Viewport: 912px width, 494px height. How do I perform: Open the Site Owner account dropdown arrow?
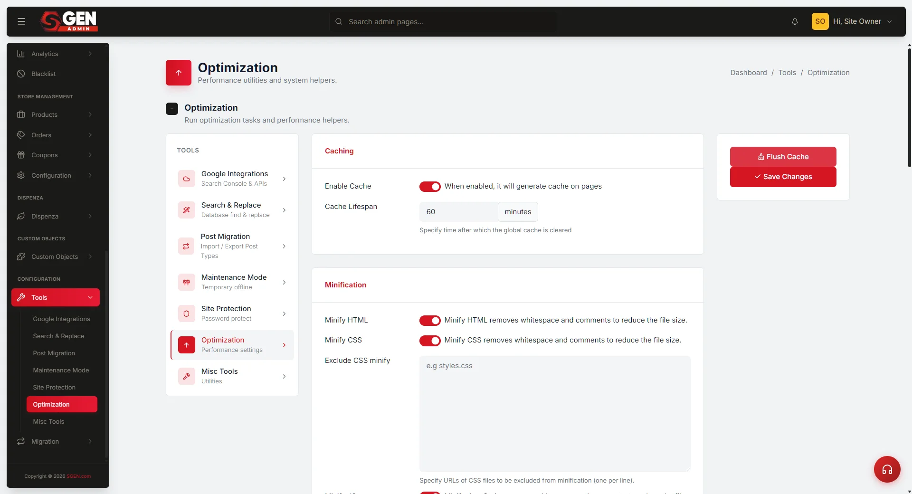(889, 21)
